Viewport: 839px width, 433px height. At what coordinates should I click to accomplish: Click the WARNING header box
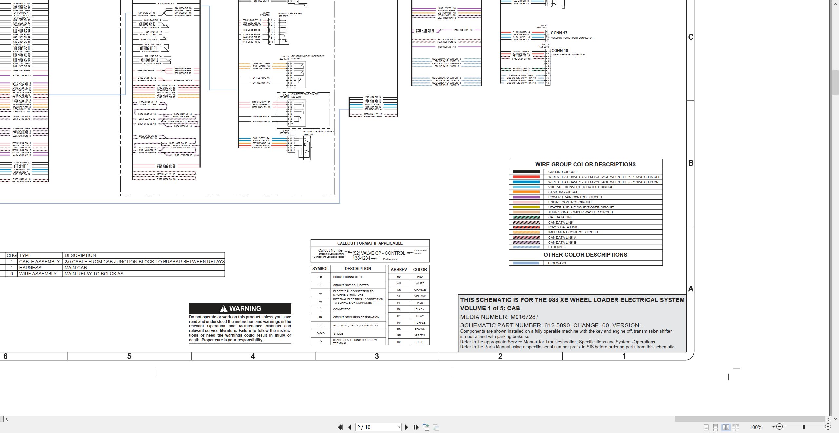point(240,308)
